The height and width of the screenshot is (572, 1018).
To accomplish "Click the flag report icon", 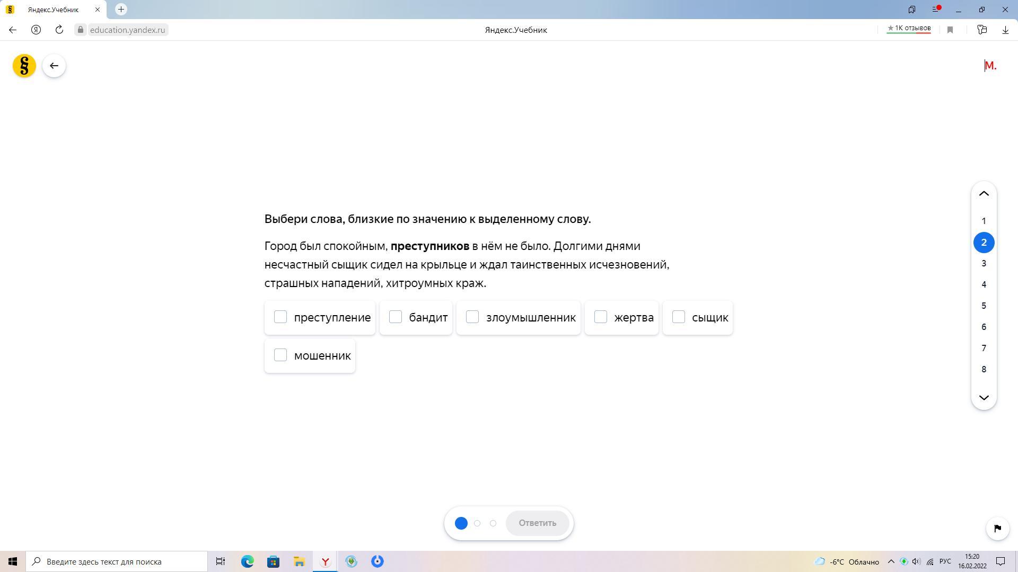I will (997, 528).
